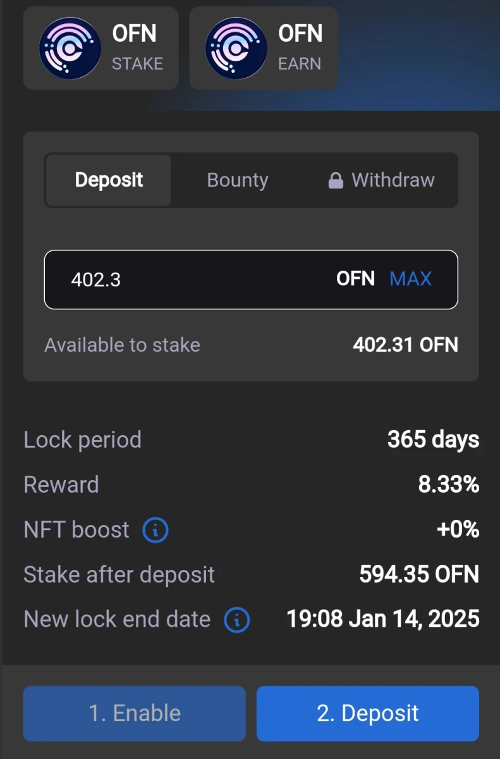500x759 pixels.
Task: Click the 365 days lock period value
Action: click(434, 440)
